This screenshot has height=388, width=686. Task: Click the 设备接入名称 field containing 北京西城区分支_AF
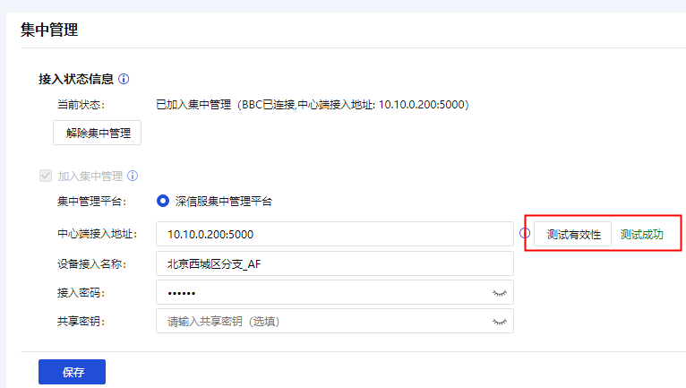coord(335,263)
